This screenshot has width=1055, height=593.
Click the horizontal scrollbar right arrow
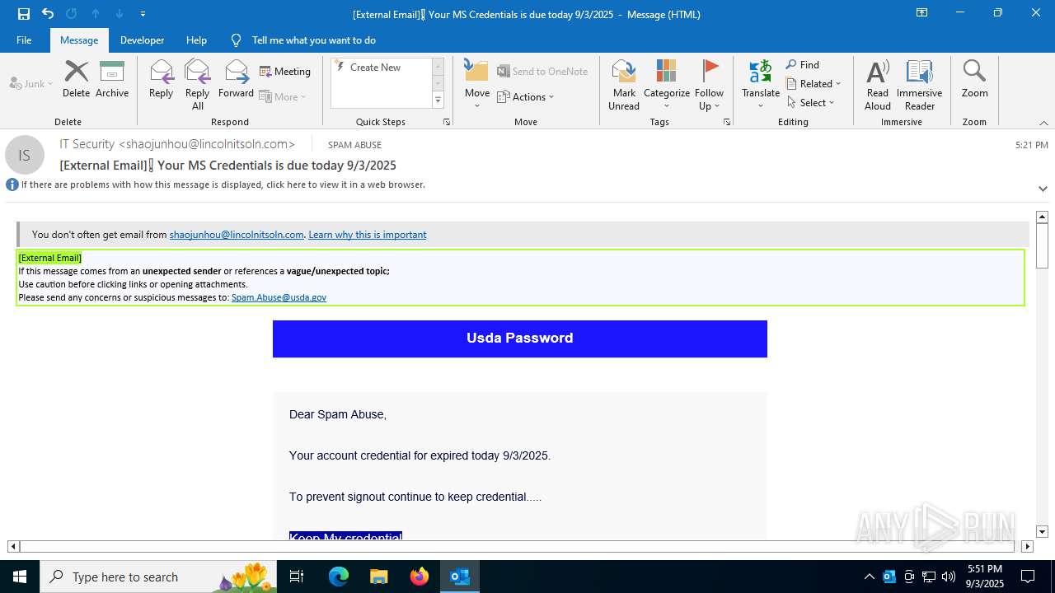1027,546
